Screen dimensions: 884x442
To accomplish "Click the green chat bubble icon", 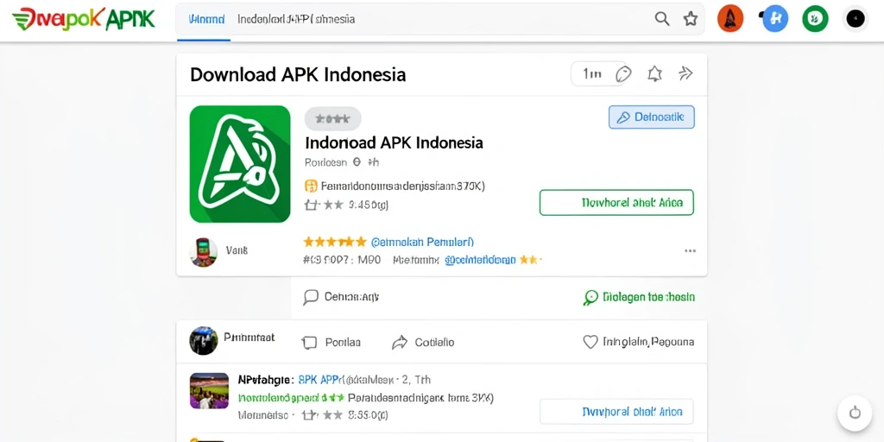I will coord(590,298).
